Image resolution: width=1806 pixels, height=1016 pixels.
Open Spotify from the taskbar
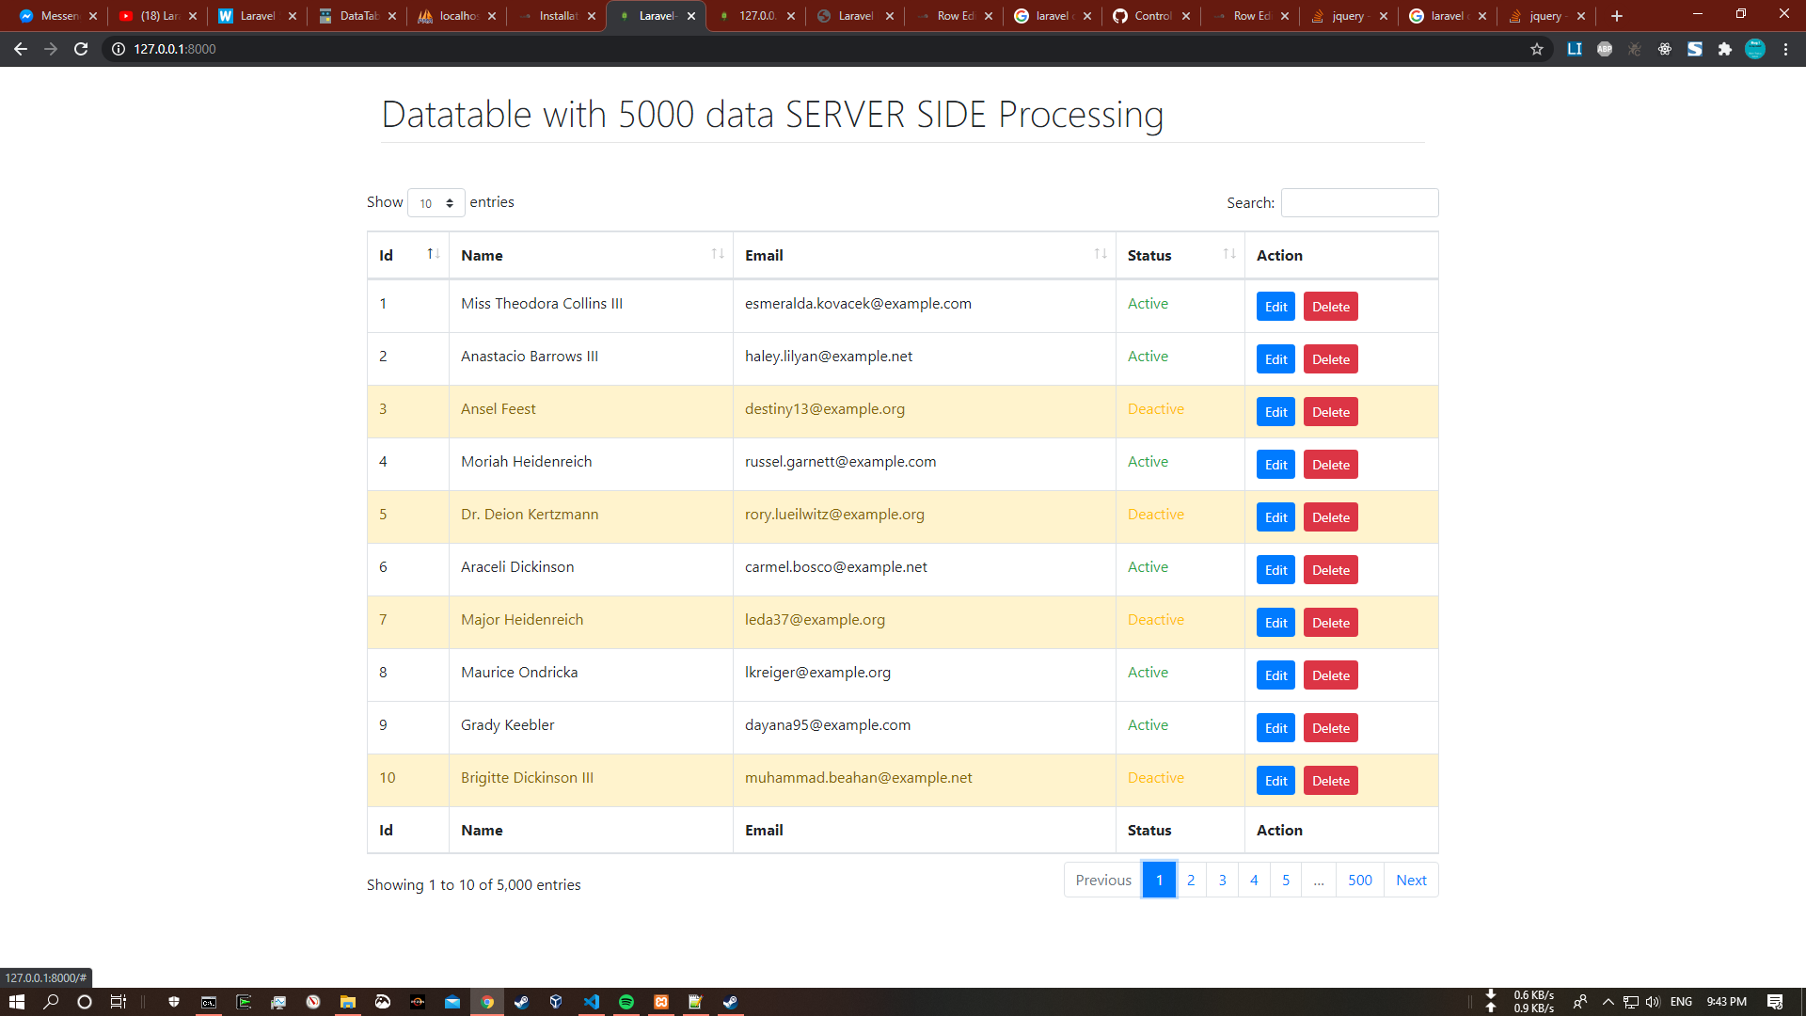tap(626, 1002)
